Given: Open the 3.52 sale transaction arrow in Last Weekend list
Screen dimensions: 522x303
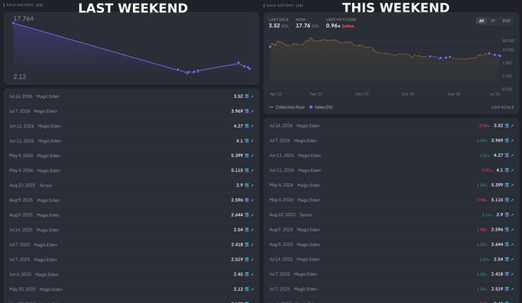Looking at the screenshot, I should [252, 97].
